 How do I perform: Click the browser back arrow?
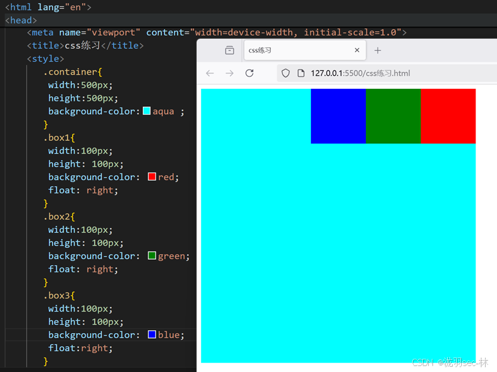[210, 73]
